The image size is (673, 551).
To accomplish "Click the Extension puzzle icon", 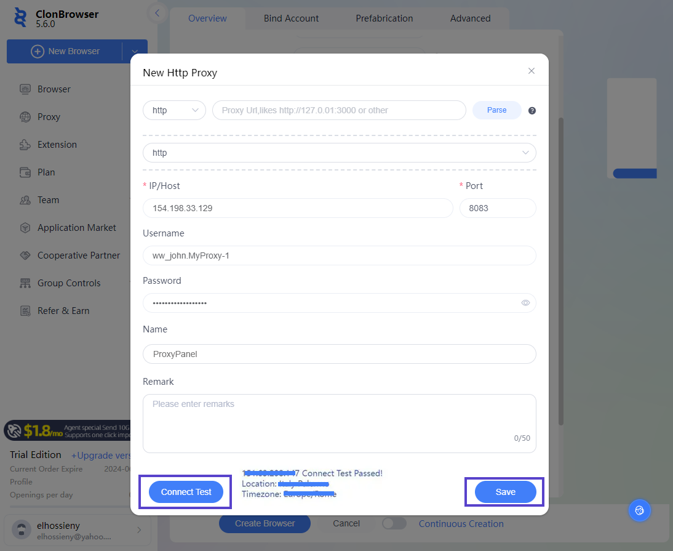I will (25, 145).
